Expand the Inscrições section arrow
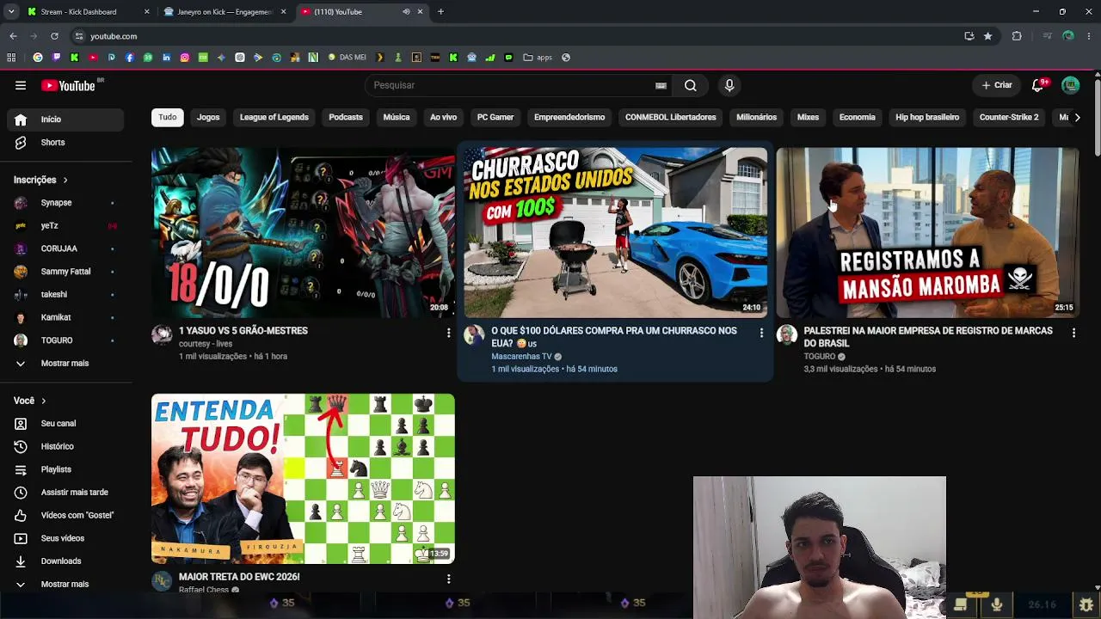Screen dimensions: 1101x619 click(x=65, y=180)
